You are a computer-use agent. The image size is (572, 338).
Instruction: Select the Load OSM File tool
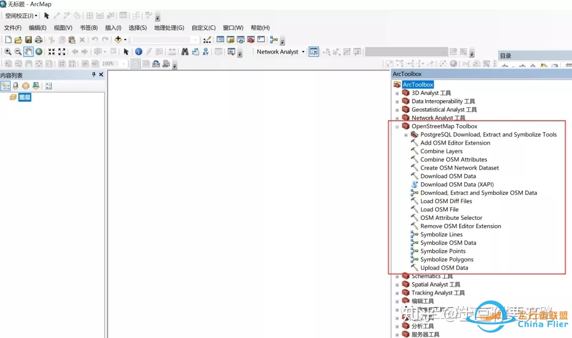pyautogui.click(x=440, y=209)
